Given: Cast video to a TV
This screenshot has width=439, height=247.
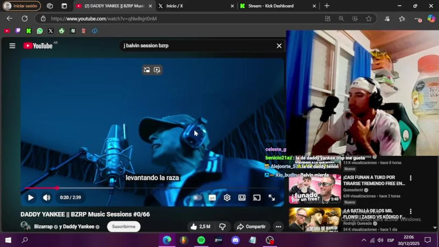Looking at the screenshot, I should tap(257, 198).
